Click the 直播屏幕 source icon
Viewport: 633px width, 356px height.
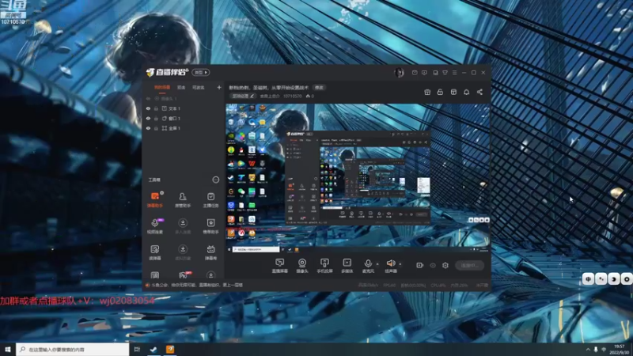[279, 263]
